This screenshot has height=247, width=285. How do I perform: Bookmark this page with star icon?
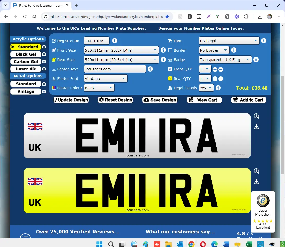pos(167,17)
